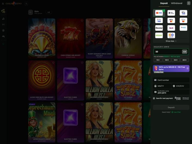The image size is (192, 144).
Task: Click the Card number input field
Action: [x=172, y=80]
